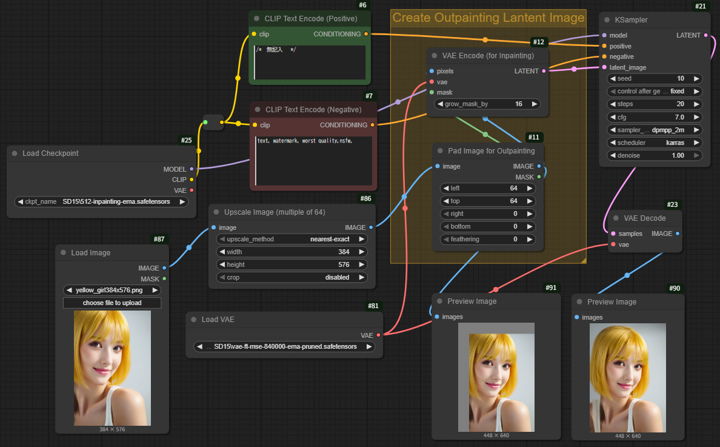720x447 pixels.
Task: Click inside the negative prompt text box
Action: click(313, 161)
